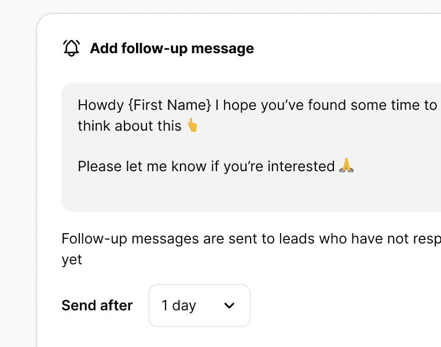This screenshot has height=347, width=441.
Task: Click empty space at message box bottom
Action: [x=249, y=197]
